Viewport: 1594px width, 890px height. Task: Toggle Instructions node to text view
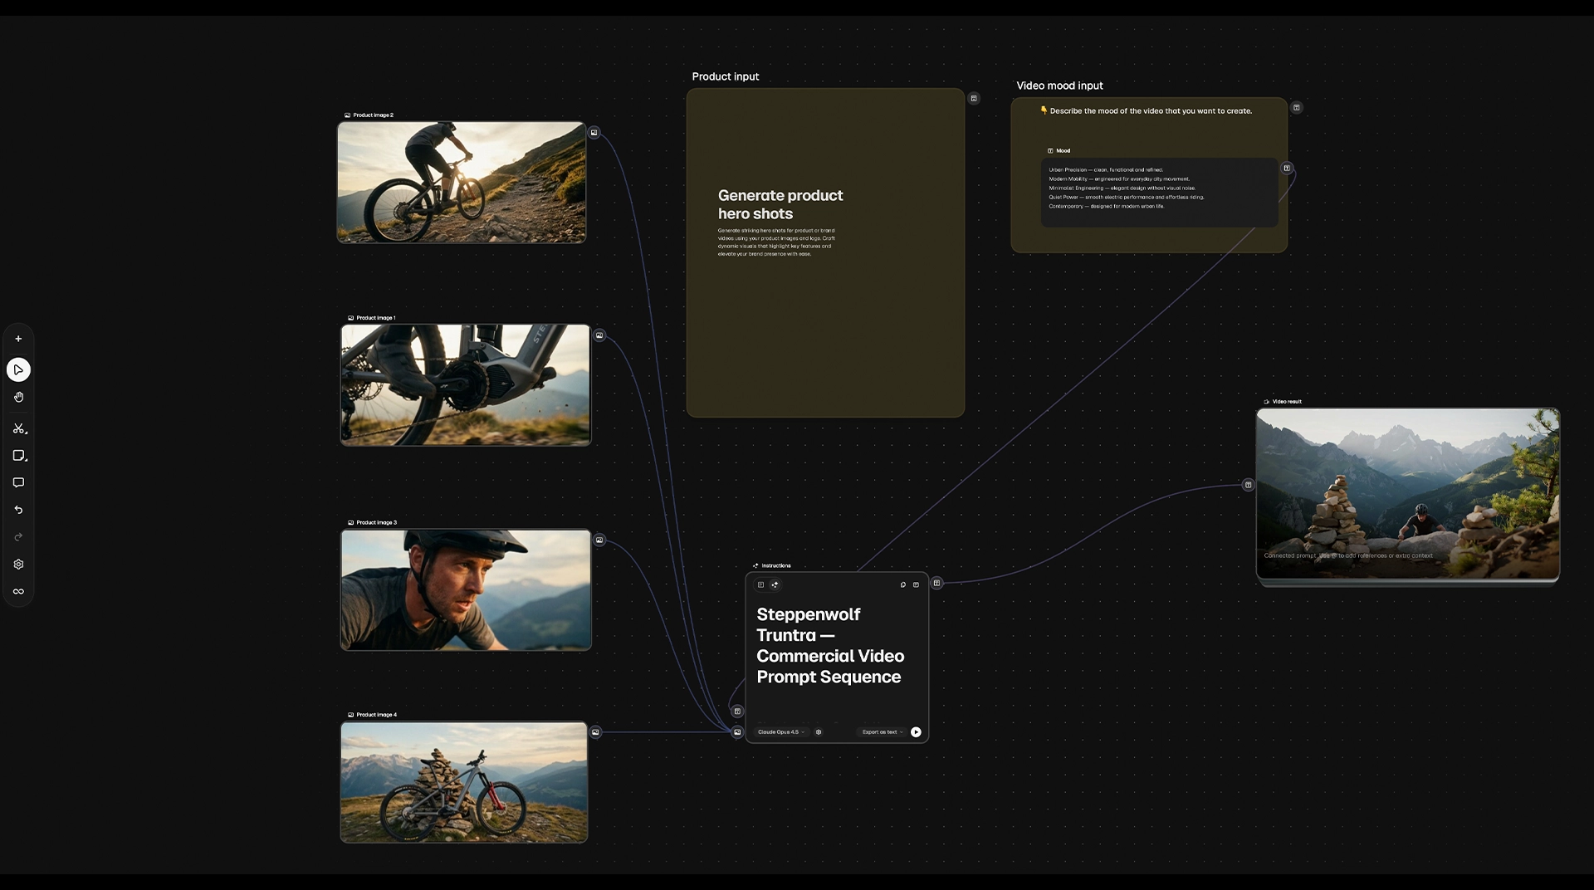click(x=760, y=584)
